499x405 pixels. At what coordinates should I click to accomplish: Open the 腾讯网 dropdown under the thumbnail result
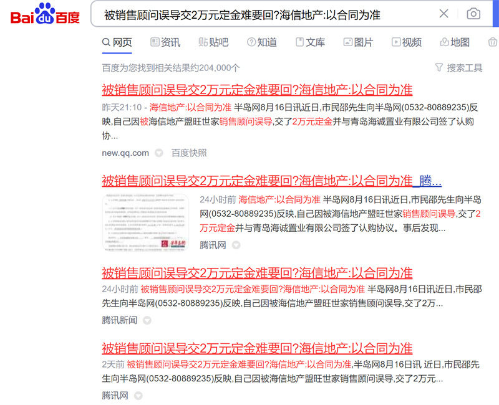(x=236, y=245)
